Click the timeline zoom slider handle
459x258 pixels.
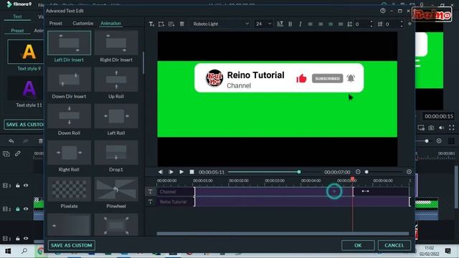366,172
